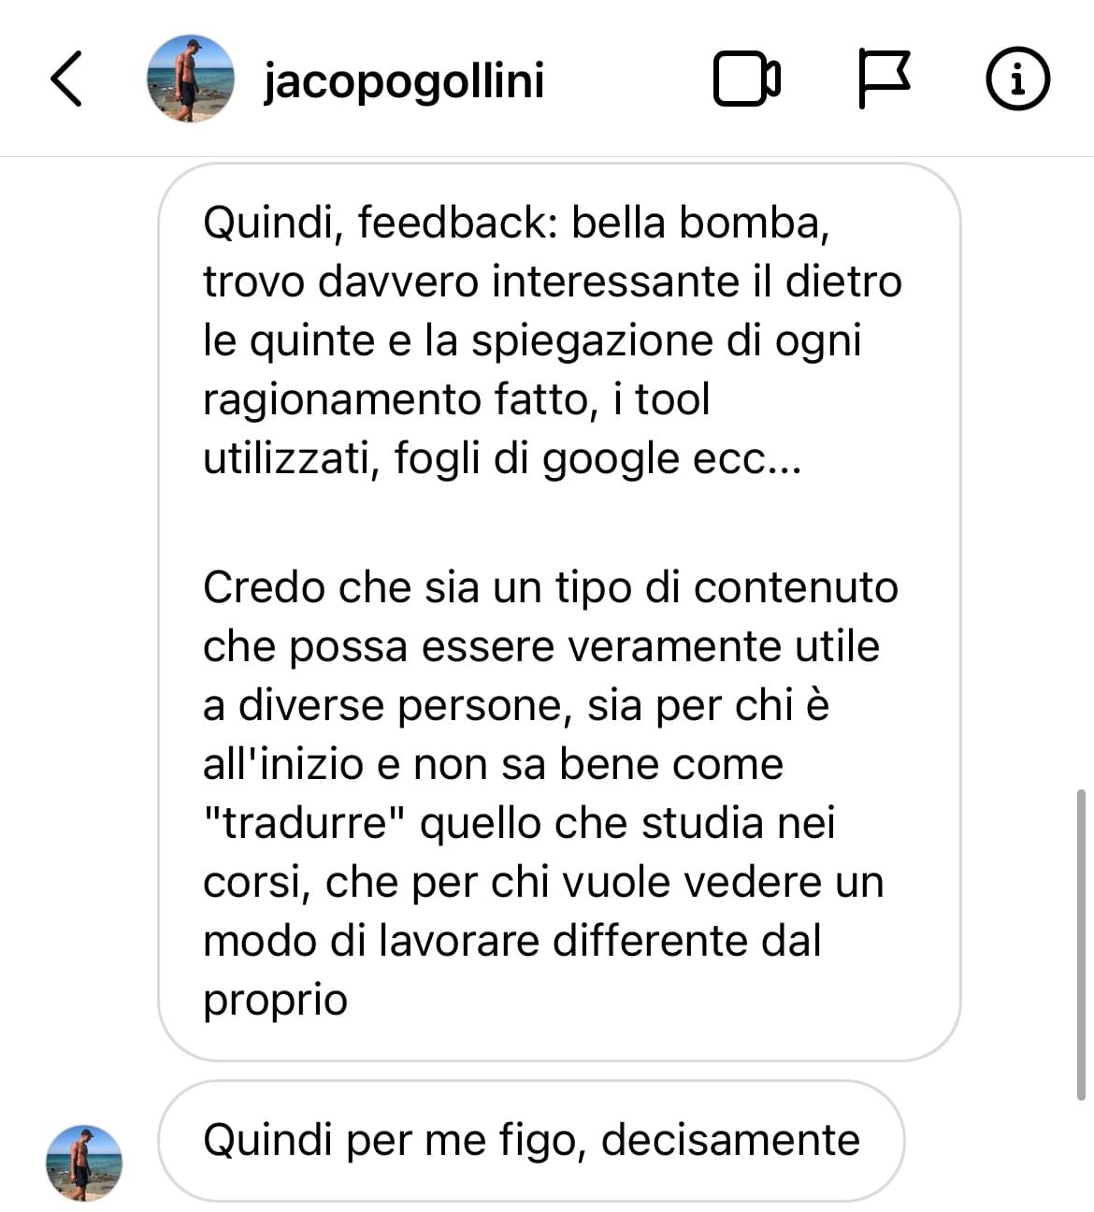The height and width of the screenshot is (1212, 1094).
Task: Click the line 'ragionamento fatto, i tool'
Action: tap(456, 400)
